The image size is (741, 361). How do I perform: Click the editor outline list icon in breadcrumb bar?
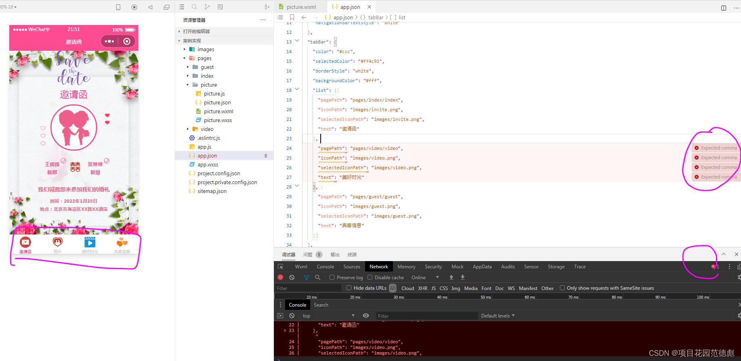(x=280, y=17)
